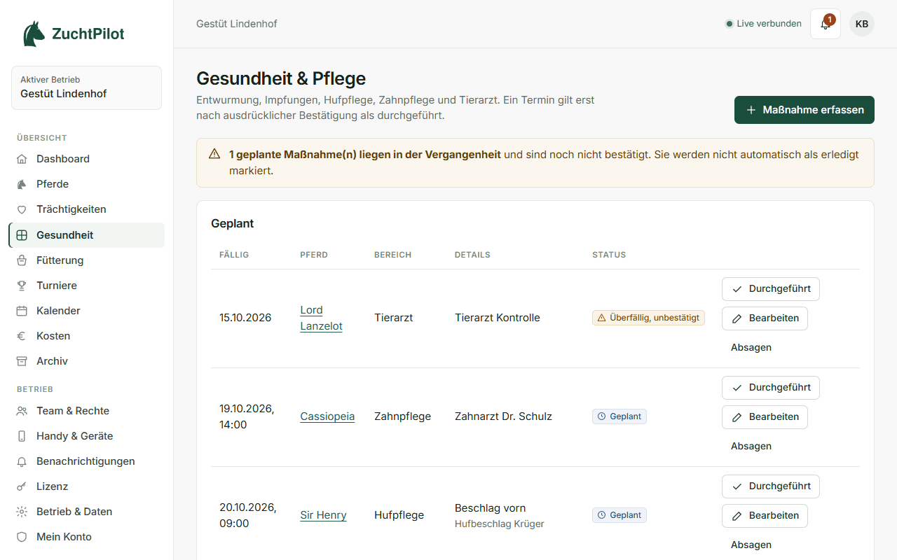Mark Lord Lanzelot appointment as Durchgeführt
897x560 pixels.
(771, 289)
